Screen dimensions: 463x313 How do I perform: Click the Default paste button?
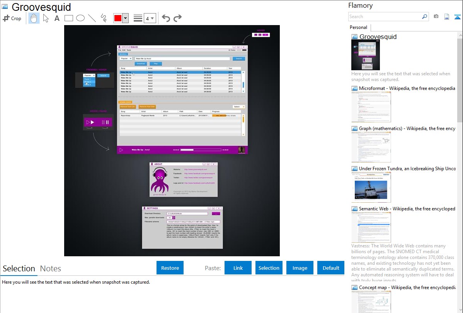click(x=331, y=268)
